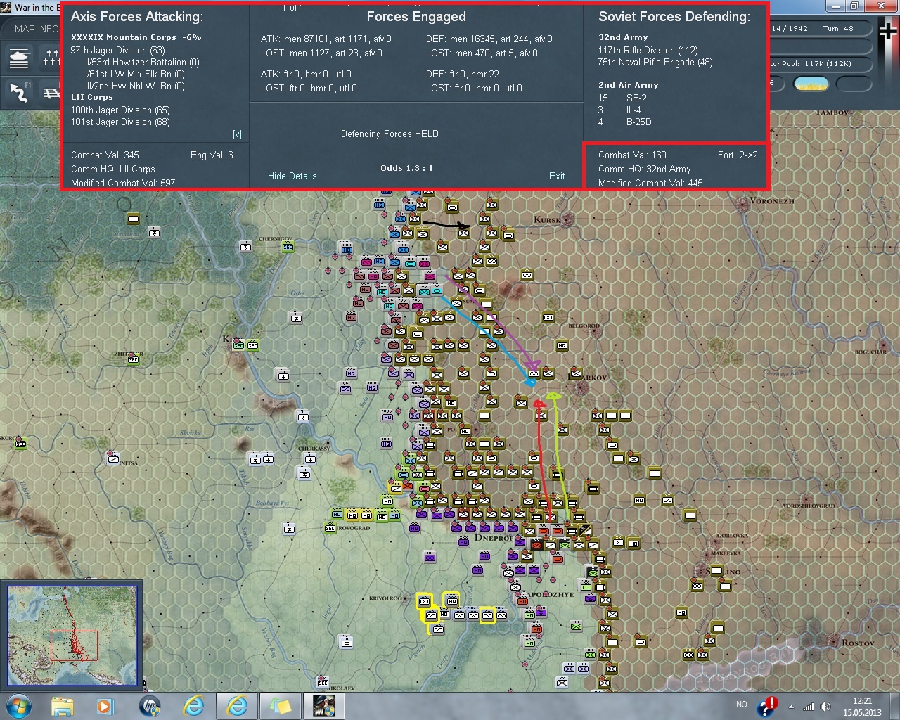Click the Hide Details link
This screenshot has height=720, width=900.
[292, 176]
